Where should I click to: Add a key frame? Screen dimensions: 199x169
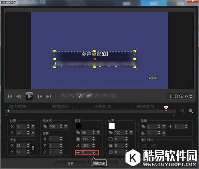[64, 96]
